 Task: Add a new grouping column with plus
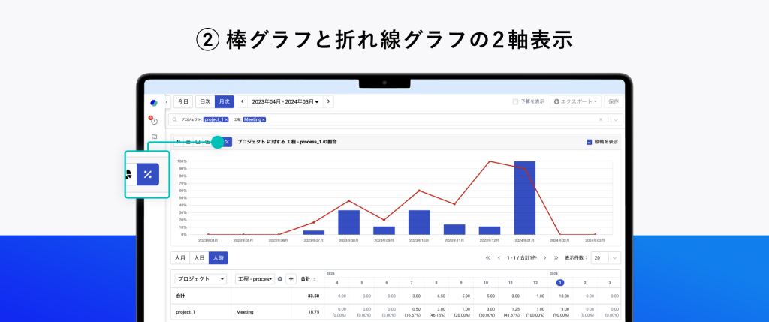pyautogui.click(x=291, y=278)
